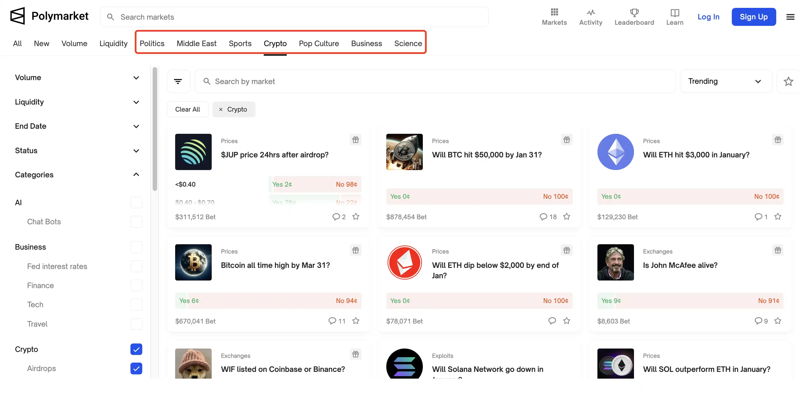
Task: Select the Politics tab
Action: [x=152, y=43]
